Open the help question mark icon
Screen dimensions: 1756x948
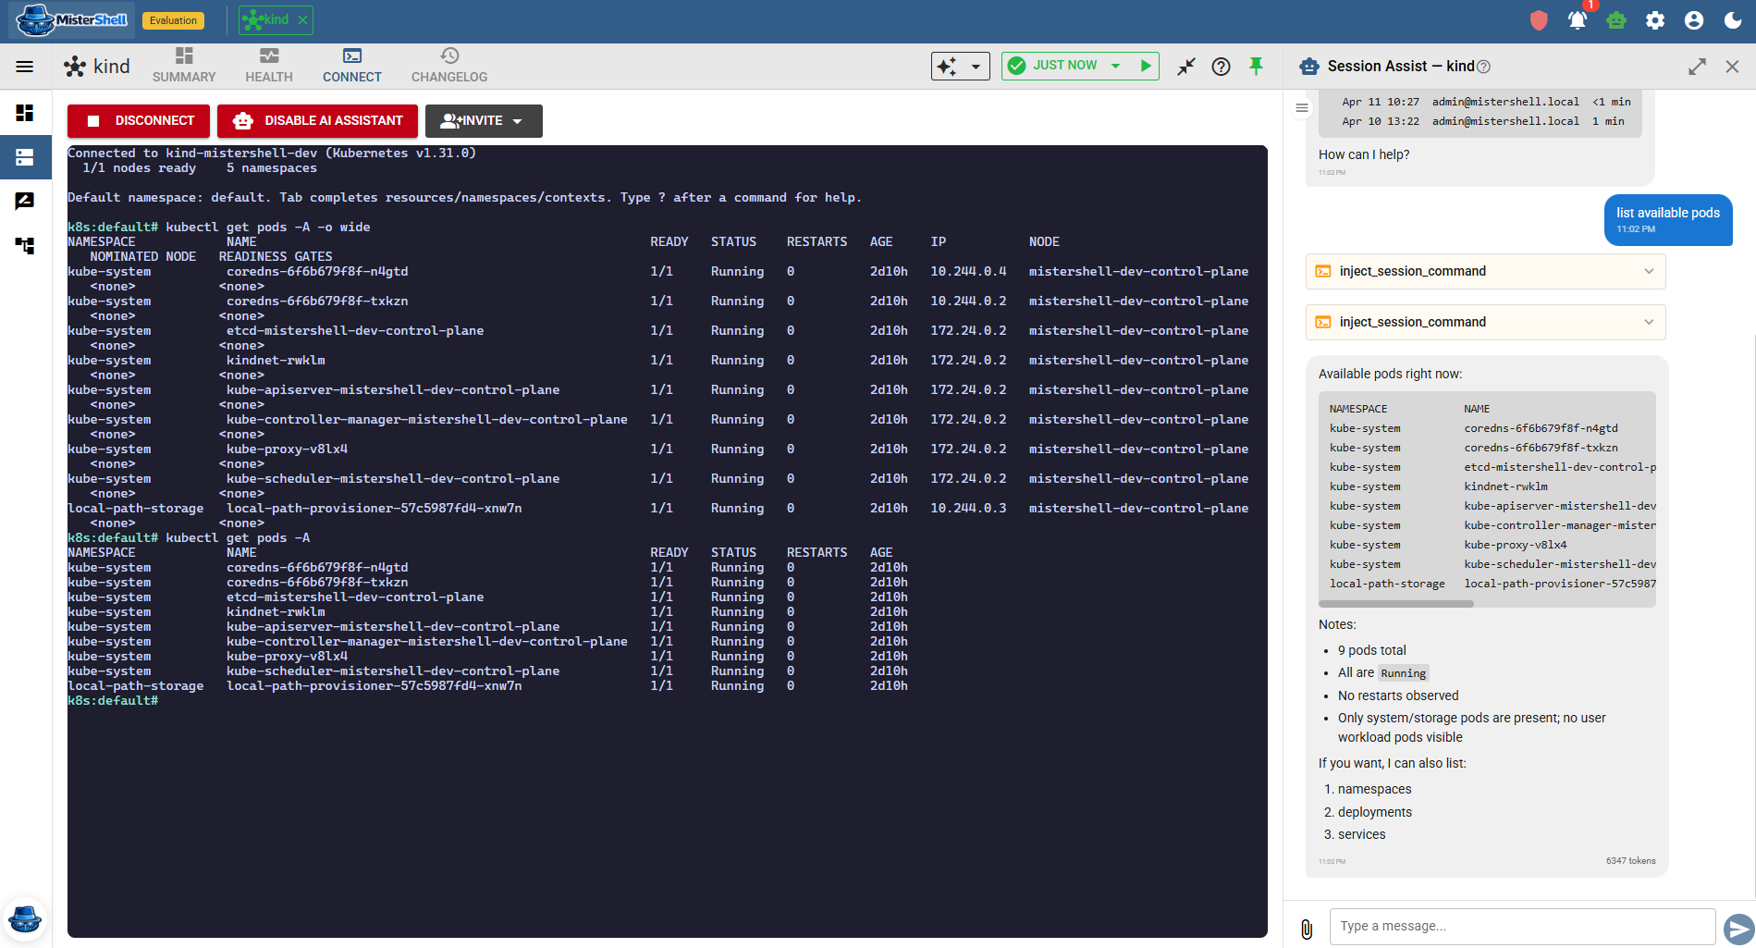[1221, 67]
